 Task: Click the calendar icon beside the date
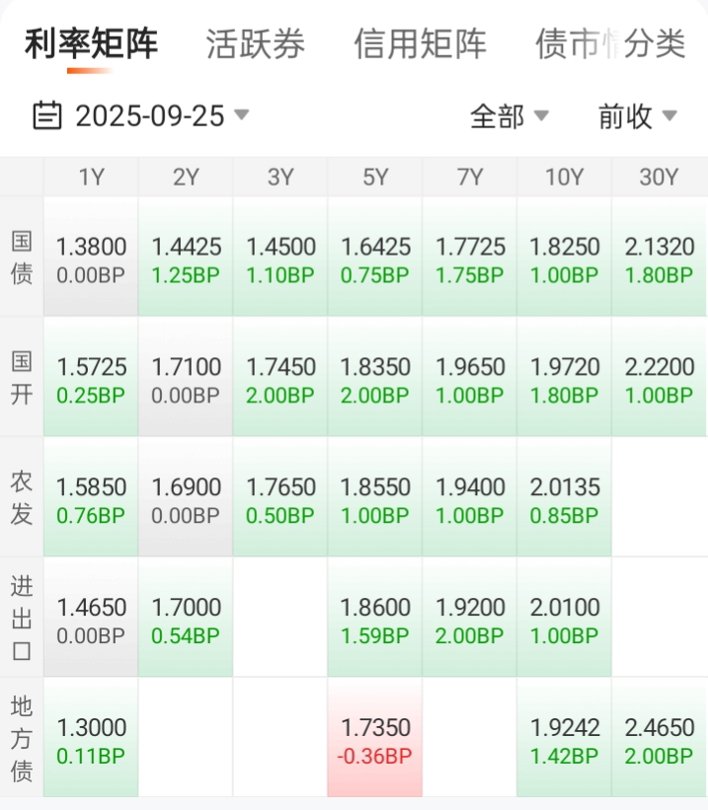pyautogui.click(x=47, y=116)
